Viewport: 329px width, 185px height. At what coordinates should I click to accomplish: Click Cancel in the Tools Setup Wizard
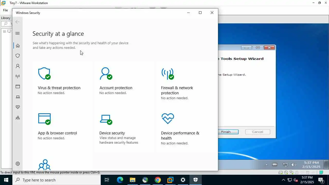(x=258, y=132)
